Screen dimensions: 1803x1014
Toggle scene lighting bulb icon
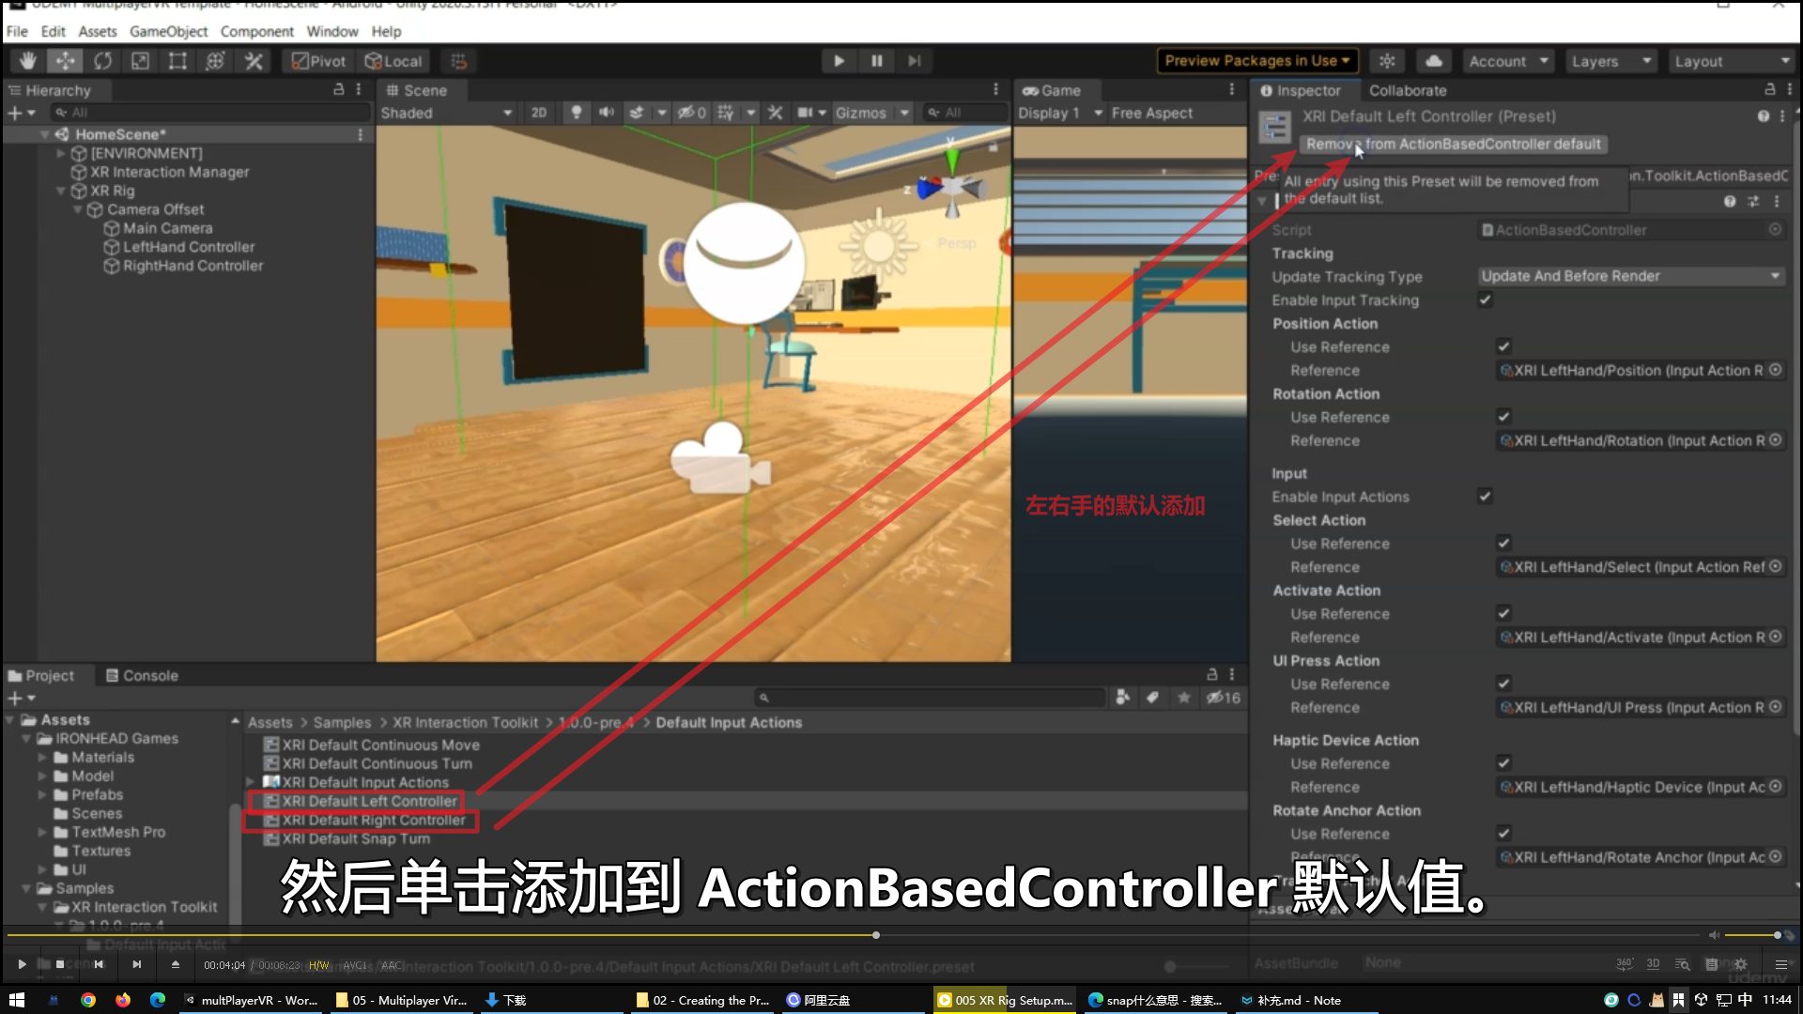click(576, 113)
